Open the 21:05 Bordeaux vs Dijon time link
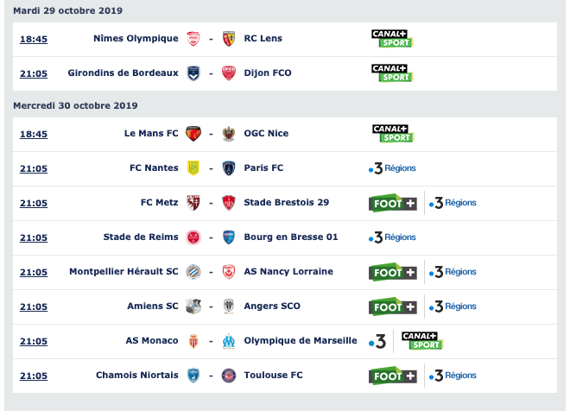 click(x=34, y=73)
